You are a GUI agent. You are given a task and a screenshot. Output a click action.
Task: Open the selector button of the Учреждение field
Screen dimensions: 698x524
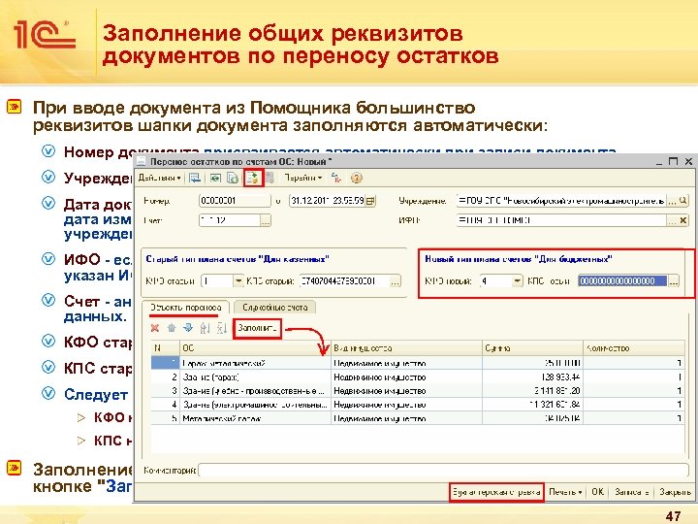tap(672, 201)
